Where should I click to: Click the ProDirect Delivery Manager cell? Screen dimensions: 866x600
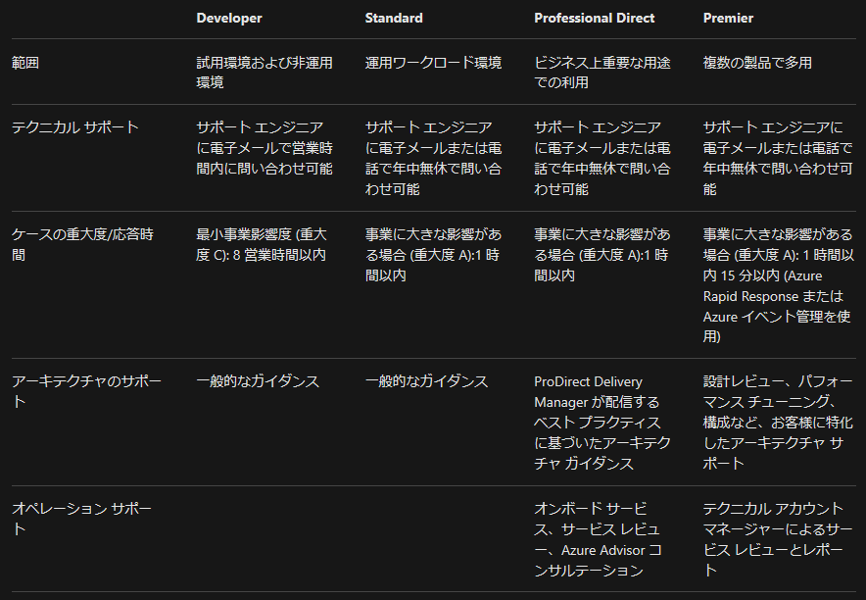(602, 423)
